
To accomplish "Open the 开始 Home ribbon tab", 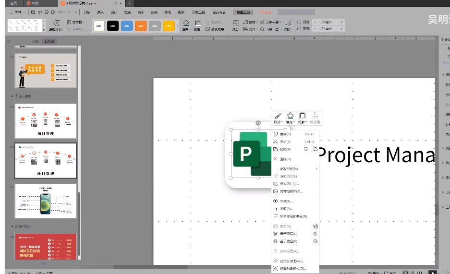I will [x=87, y=12].
